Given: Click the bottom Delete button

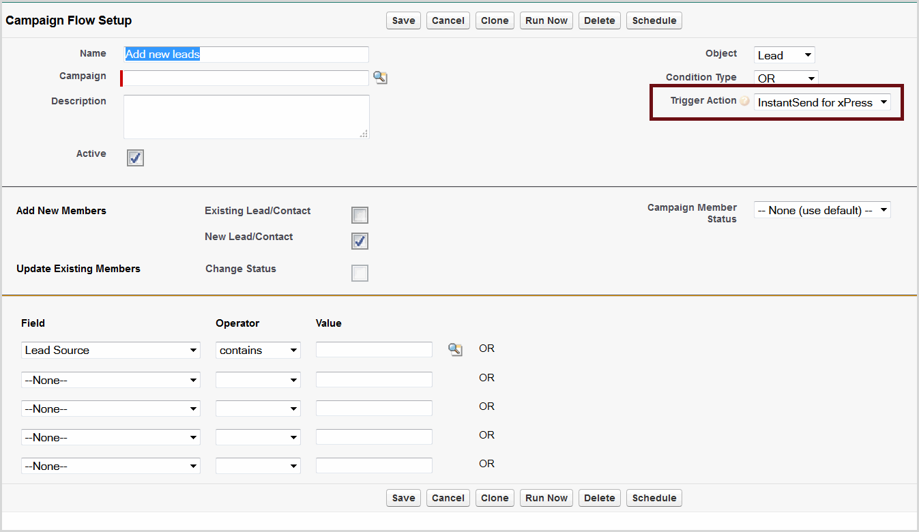Looking at the screenshot, I should 600,498.
